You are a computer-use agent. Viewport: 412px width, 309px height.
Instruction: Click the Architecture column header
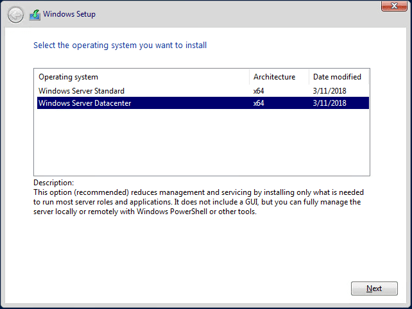(274, 77)
